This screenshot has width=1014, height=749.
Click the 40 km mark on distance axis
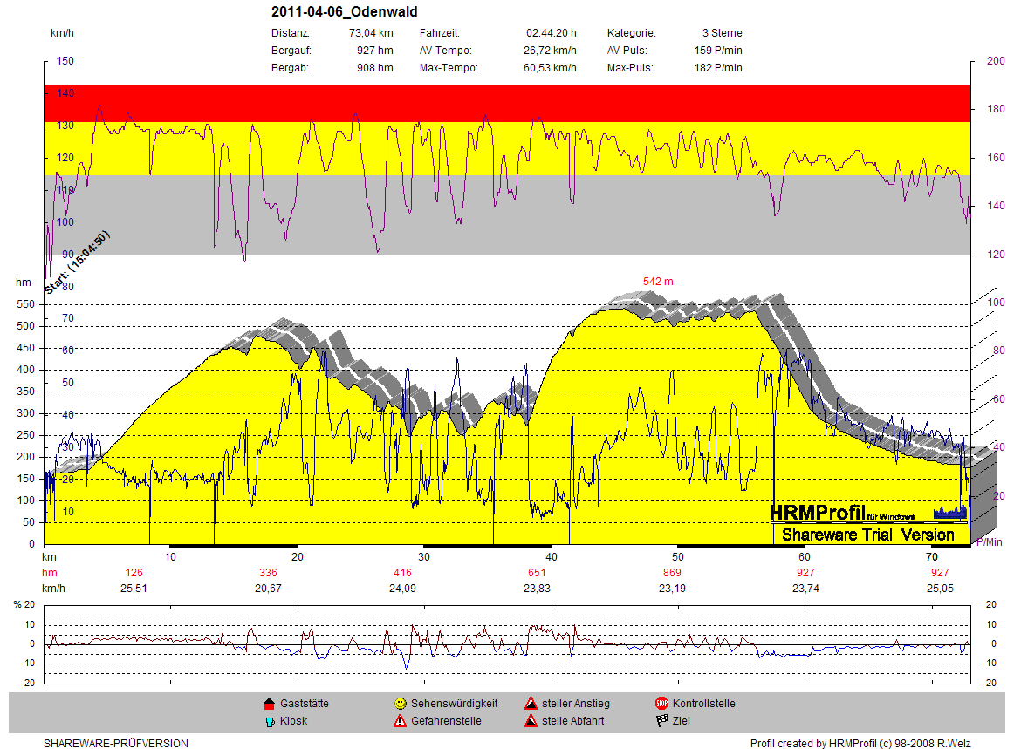coord(551,557)
